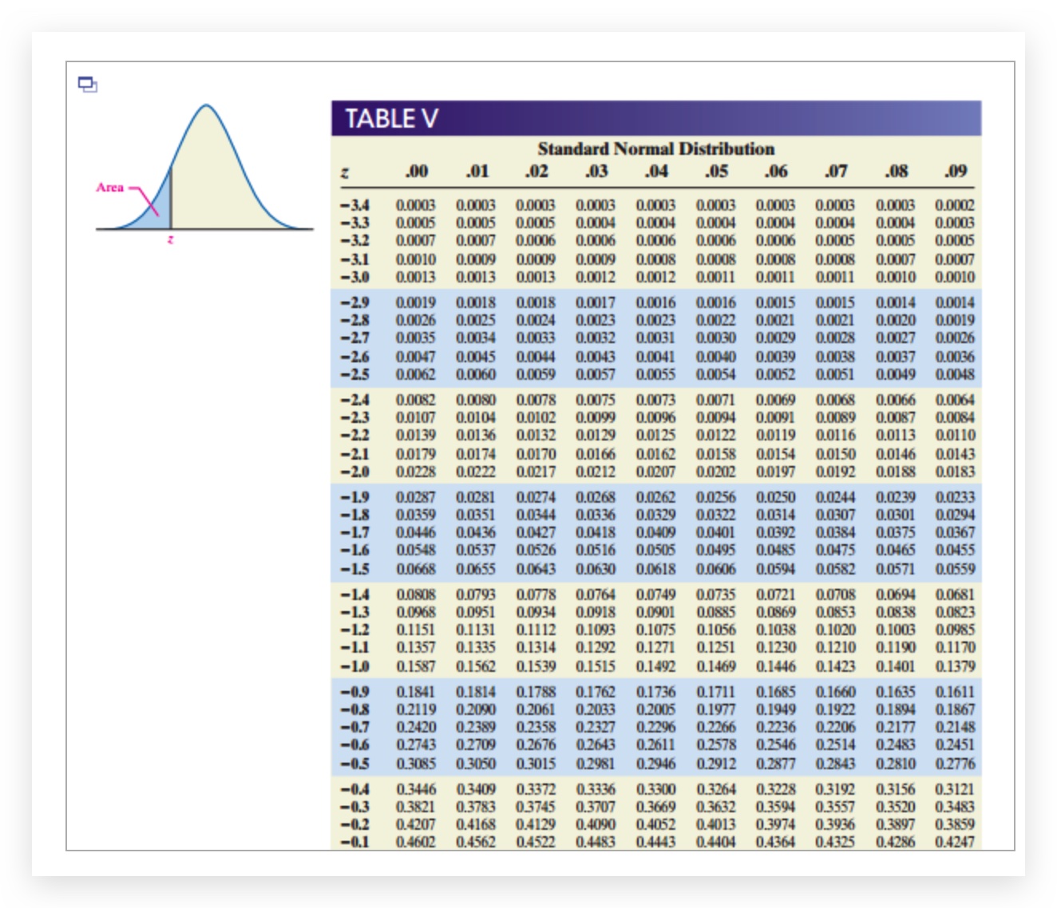1057x908 pixels.
Task: Select the value 0.1841 in row −0.9
Action: (416, 692)
